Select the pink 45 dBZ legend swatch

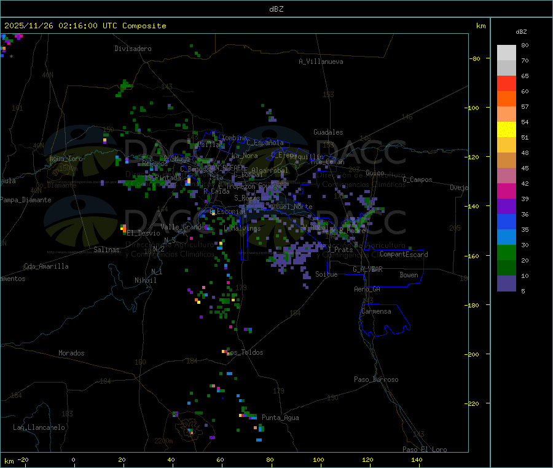[506, 175]
